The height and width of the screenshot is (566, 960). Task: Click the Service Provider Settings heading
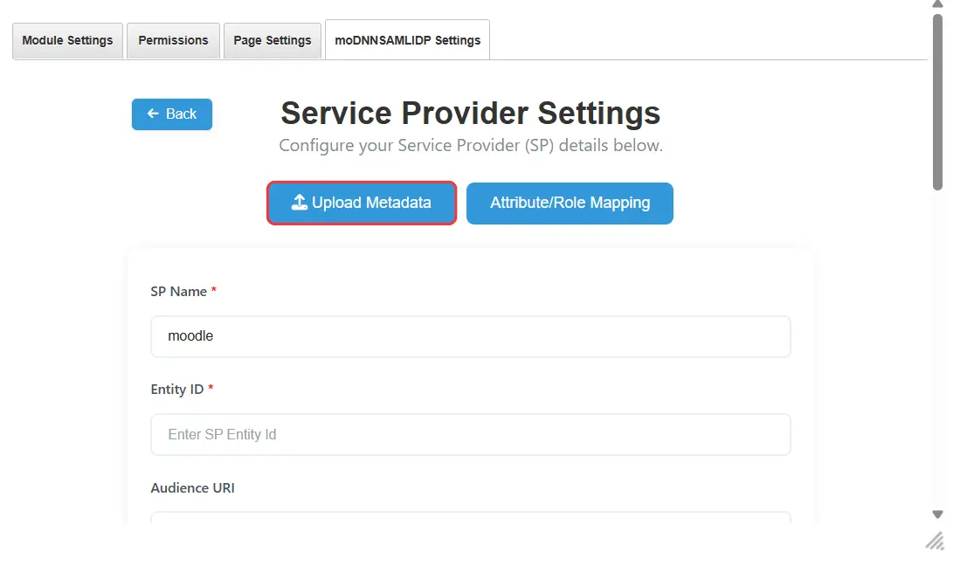[469, 113]
